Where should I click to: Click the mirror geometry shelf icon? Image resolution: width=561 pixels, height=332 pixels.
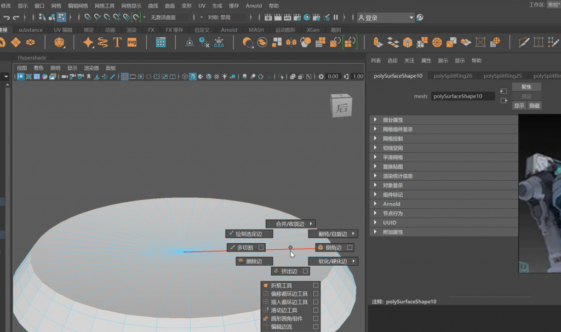point(291,42)
